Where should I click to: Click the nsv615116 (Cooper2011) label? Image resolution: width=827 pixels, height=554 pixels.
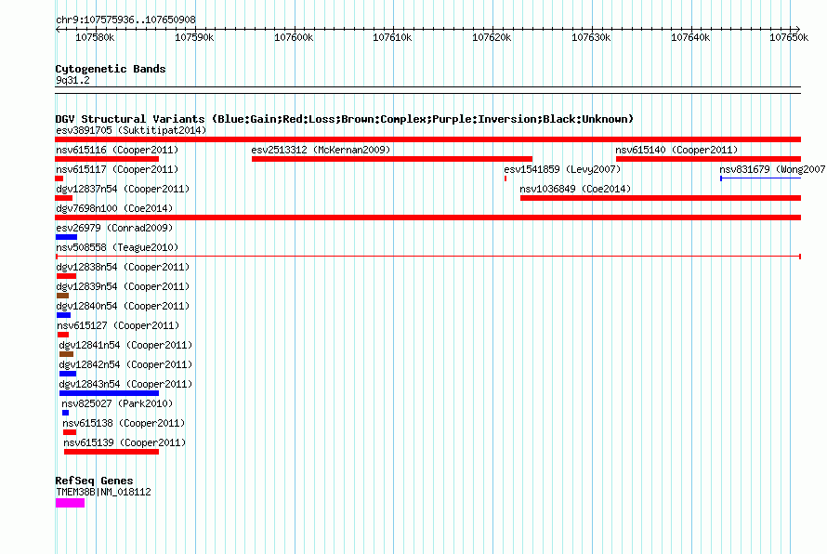pyautogui.click(x=117, y=150)
